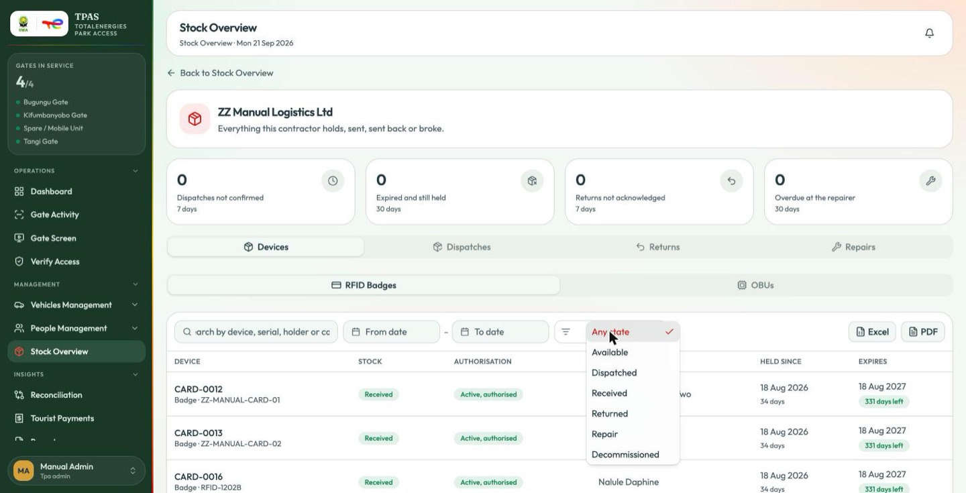The width and height of the screenshot is (966, 493).
Task: Open the From date picker field
Action: coord(391,332)
